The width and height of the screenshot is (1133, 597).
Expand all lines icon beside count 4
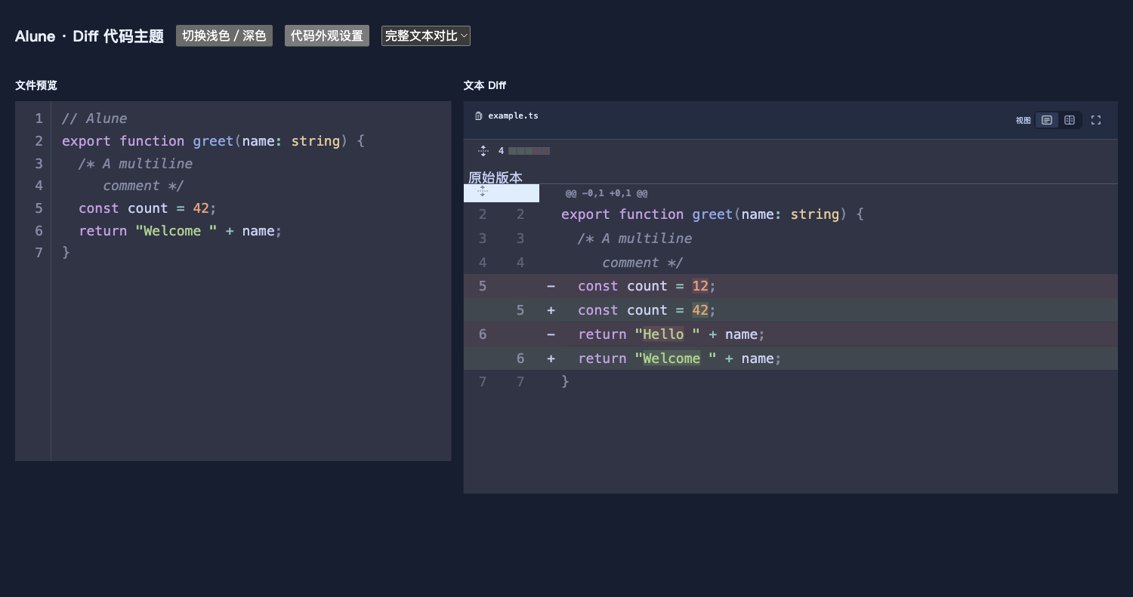[x=483, y=151]
